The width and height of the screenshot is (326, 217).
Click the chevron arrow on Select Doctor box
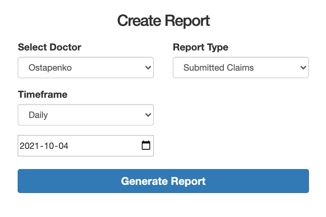(x=148, y=67)
